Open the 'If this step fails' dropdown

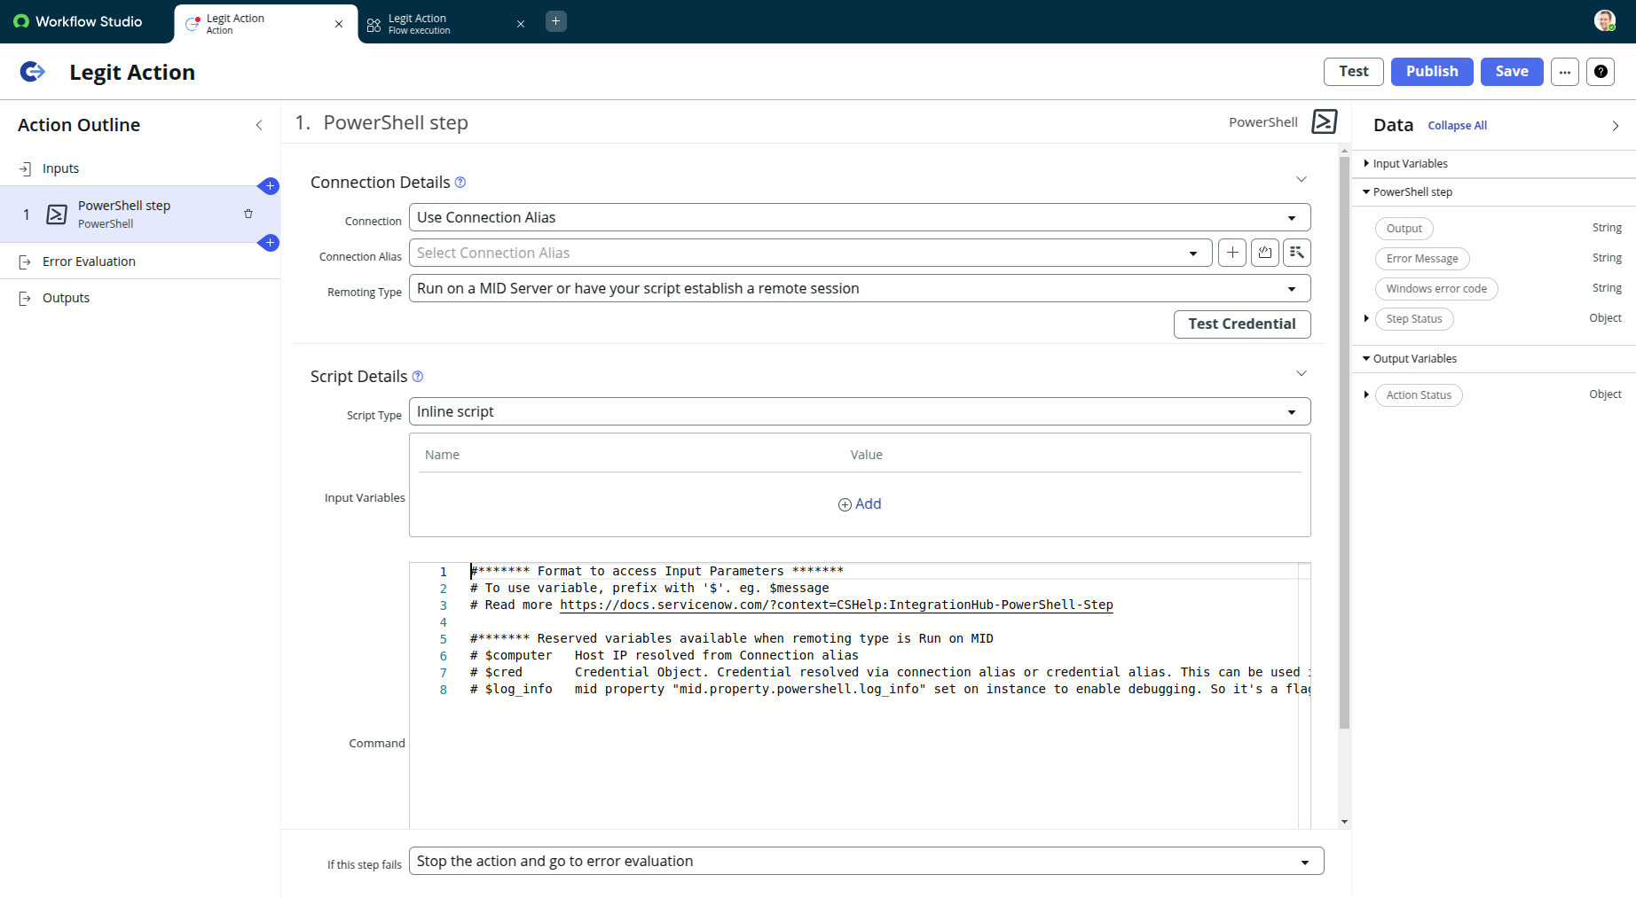click(x=1305, y=861)
